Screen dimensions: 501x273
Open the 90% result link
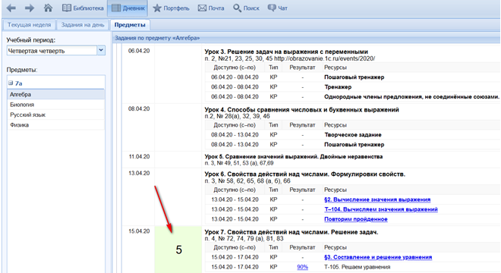click(302, 267)
